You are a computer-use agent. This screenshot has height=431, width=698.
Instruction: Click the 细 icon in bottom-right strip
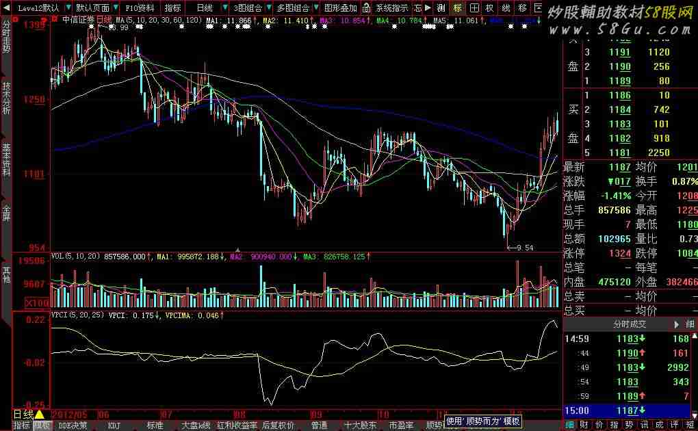(x=569, y=426)
